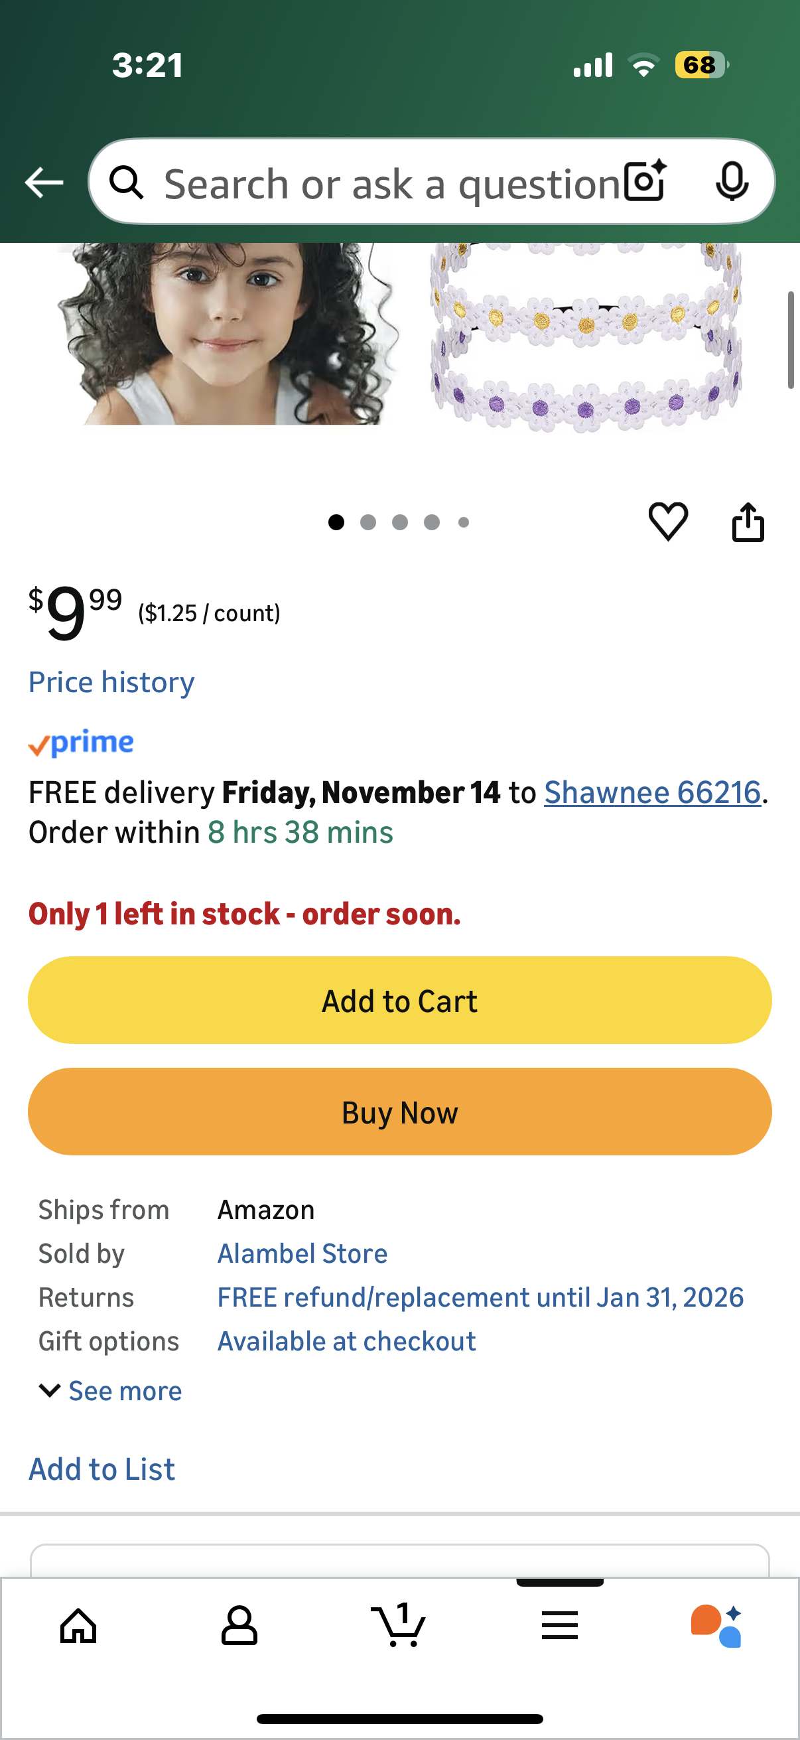The width and height of the screenshot is (800, 1740).
Task: Click the Add to Cart button
Action: coord(399,999)
